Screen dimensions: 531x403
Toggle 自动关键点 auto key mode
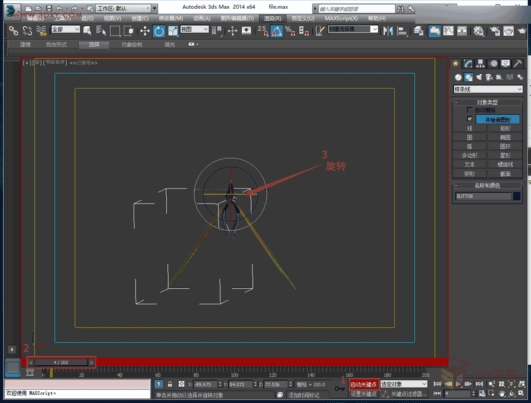(x=364, y=384)
